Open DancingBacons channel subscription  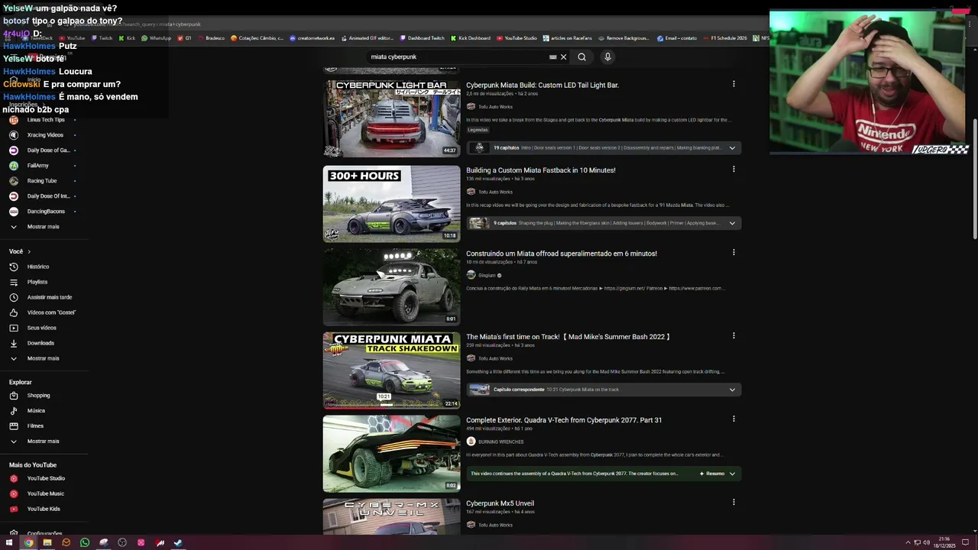click(x=46, y=212)
